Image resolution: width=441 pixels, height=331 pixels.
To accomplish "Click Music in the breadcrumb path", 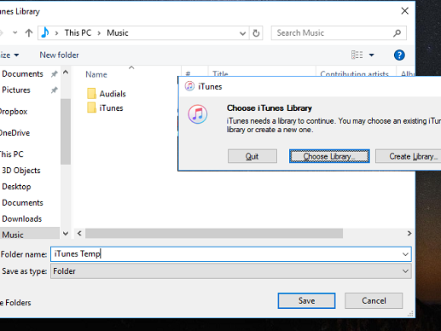I will [118, 33].
